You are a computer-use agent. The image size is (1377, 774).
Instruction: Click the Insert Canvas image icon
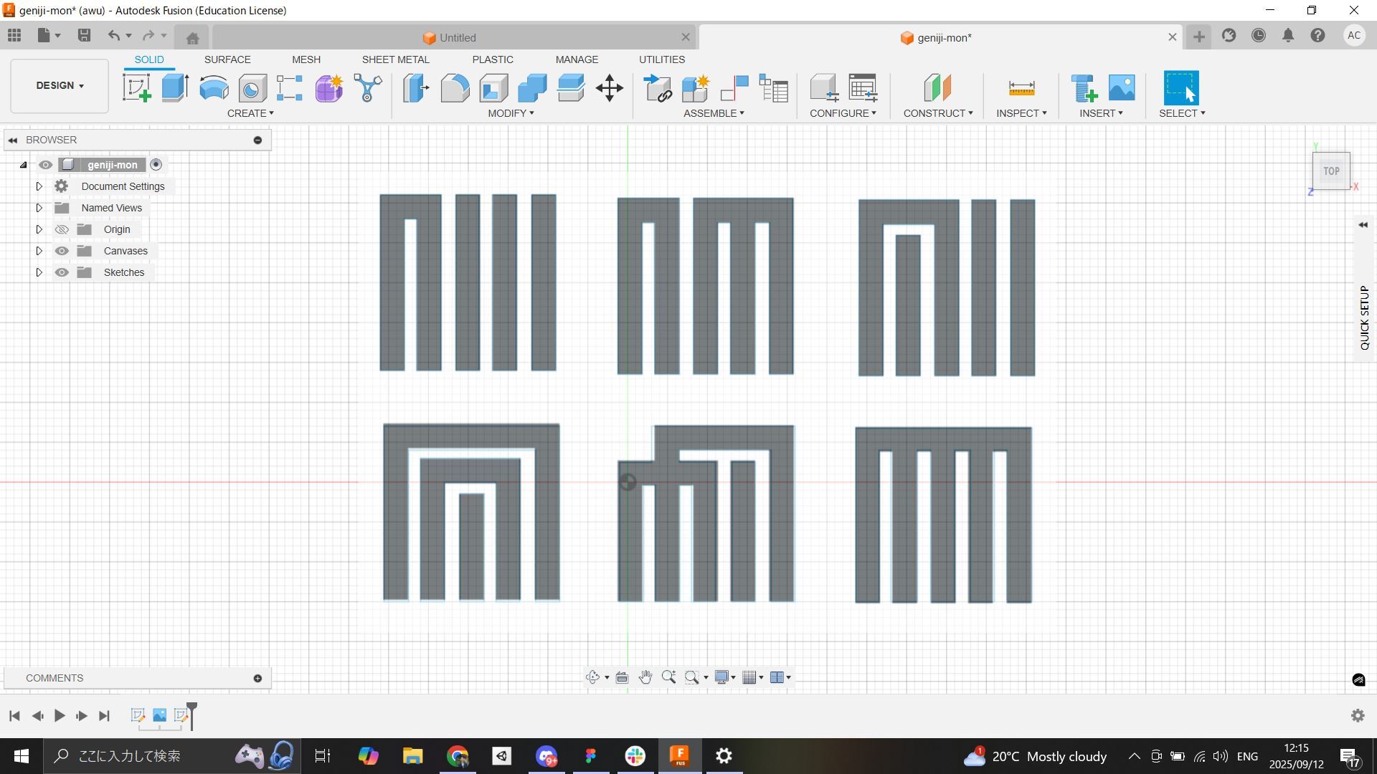pos(1122,88)
